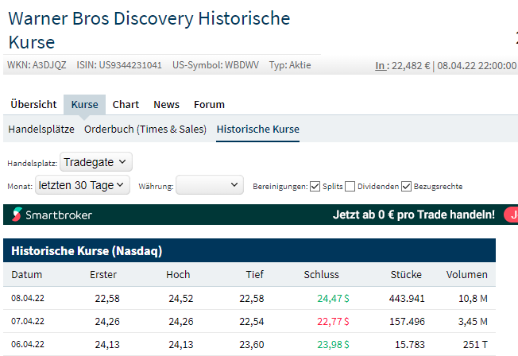Click the Volumen column header
Screen dimensions: 518x356
467,274
